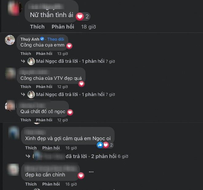Reply to "Quá chất đố cô ngọc" comment
The height and width of the screenshot is (190, 203).
tap(44, 120)
